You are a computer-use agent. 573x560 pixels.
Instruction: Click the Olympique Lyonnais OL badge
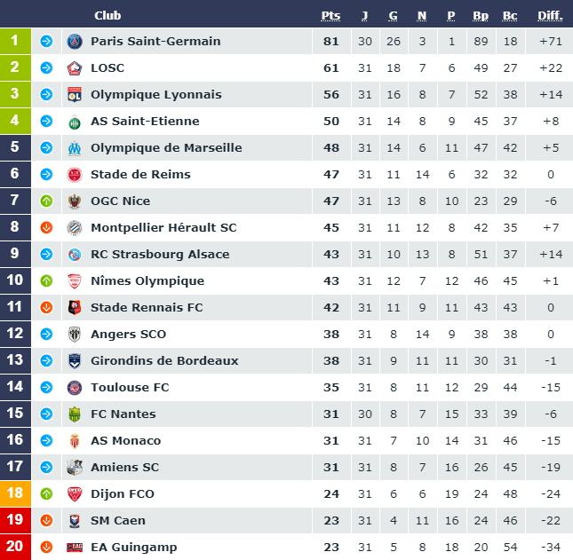pos(75,95)
